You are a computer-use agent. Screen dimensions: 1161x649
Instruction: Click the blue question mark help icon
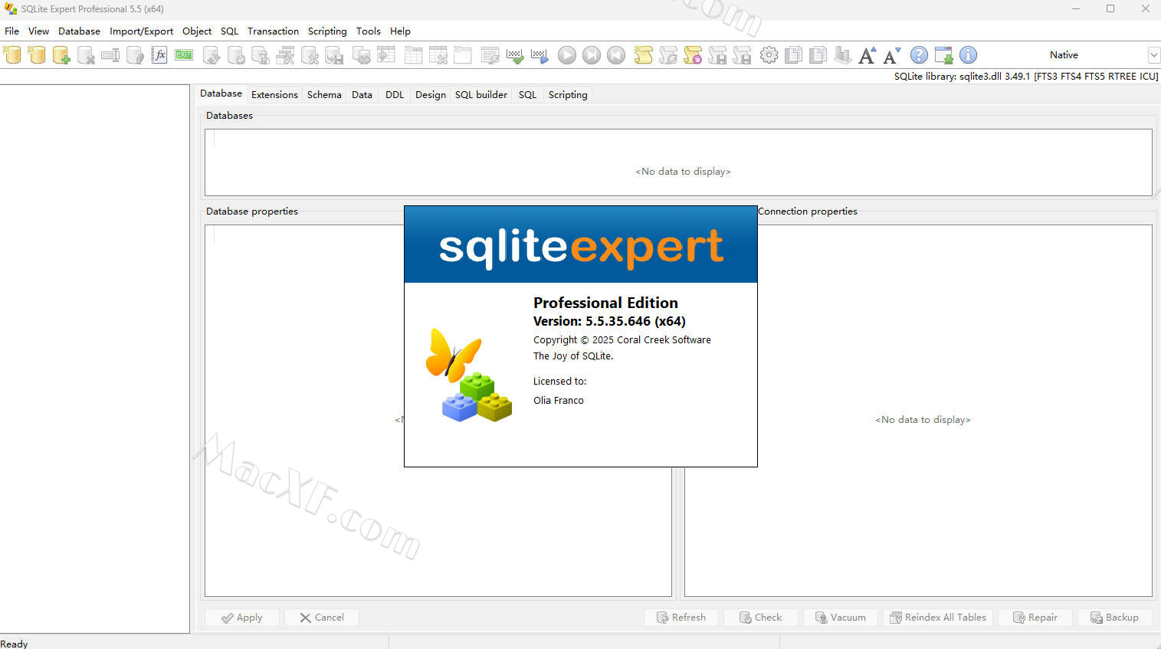919,55
